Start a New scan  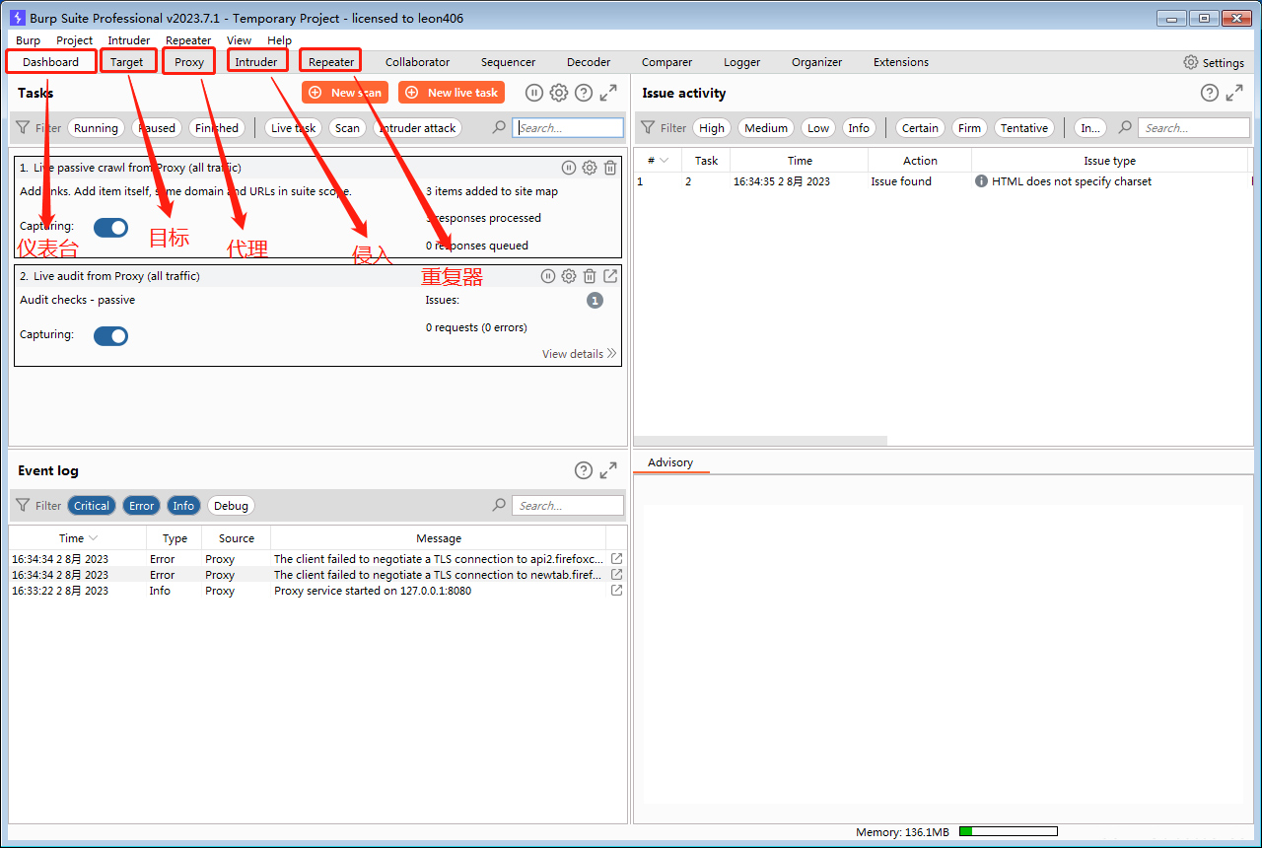tap(344, 92)
